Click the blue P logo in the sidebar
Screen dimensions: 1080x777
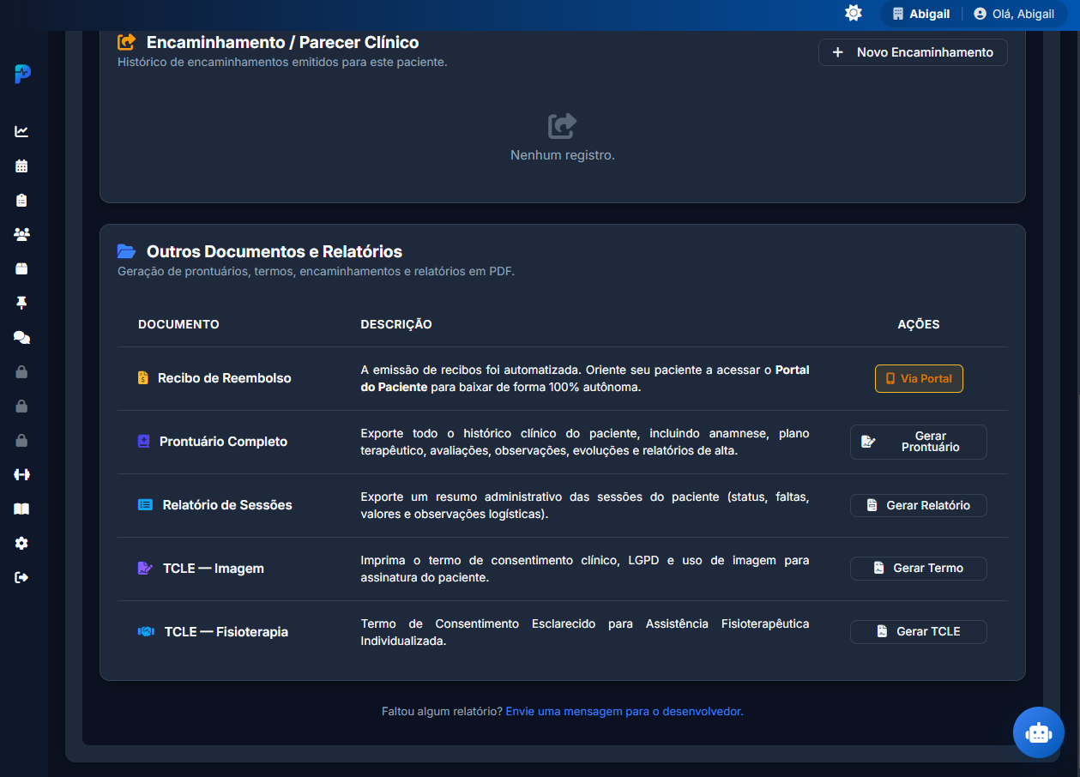(x=22, y=75)
